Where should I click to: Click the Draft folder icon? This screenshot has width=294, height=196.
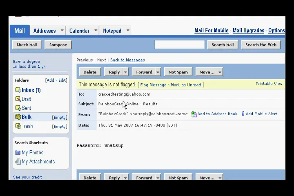click(x=18, y=99)
